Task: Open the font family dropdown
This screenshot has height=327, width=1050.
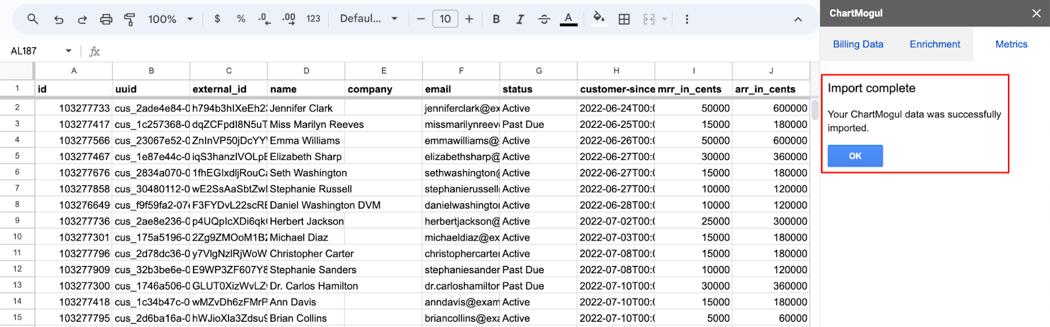Action: [368, 19]
